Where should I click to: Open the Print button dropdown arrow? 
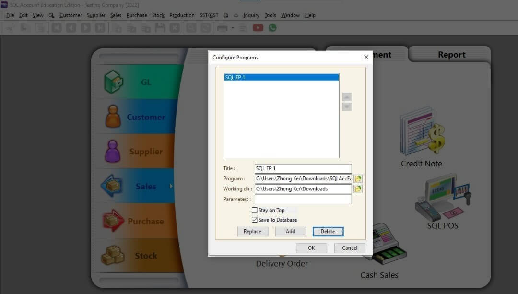coord(233,28)
